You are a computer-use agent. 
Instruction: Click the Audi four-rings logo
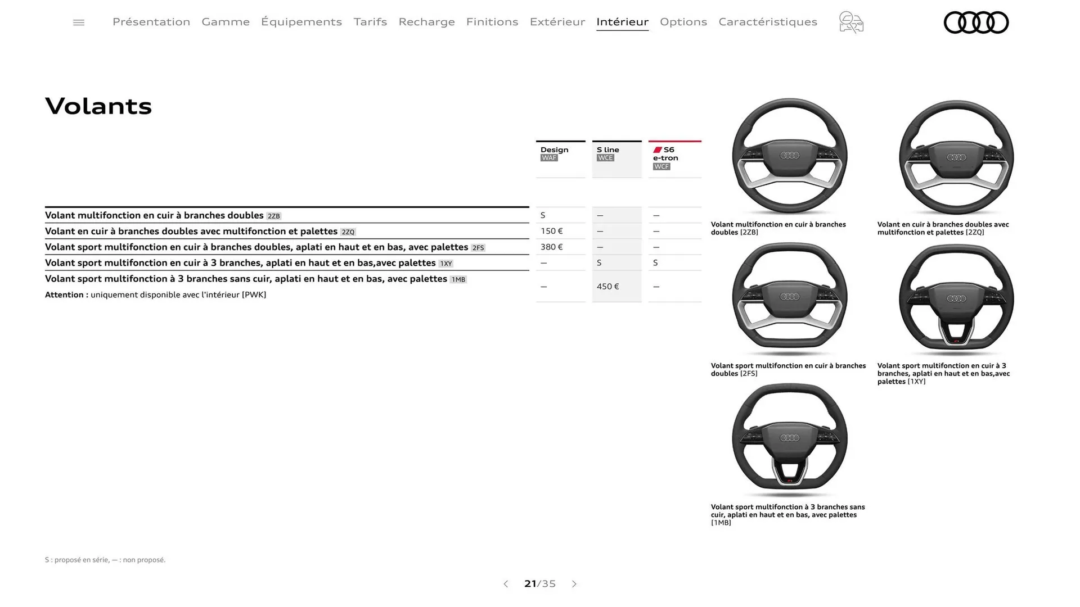(976, 22)
